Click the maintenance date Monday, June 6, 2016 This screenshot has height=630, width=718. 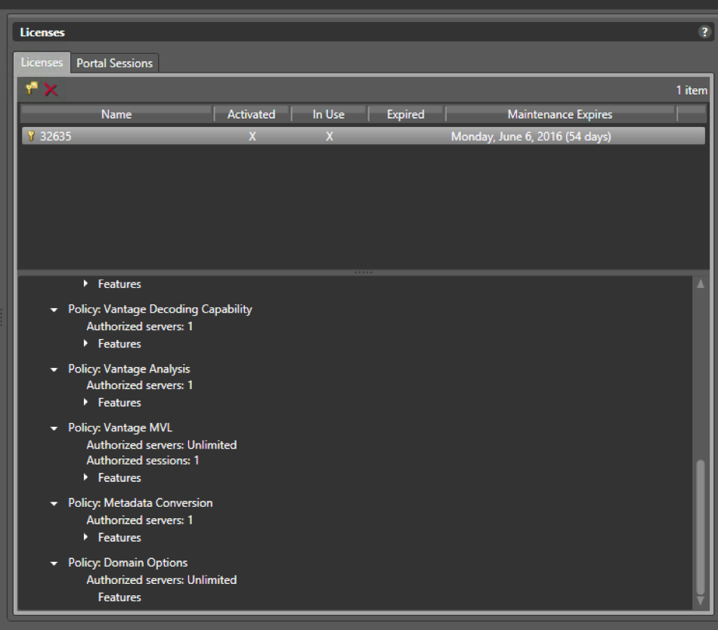(x=531, y=136)
